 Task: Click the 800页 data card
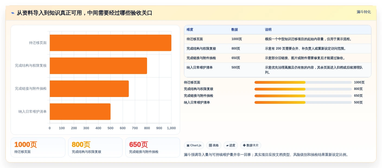pyautogui.click(x=95, y=147)
